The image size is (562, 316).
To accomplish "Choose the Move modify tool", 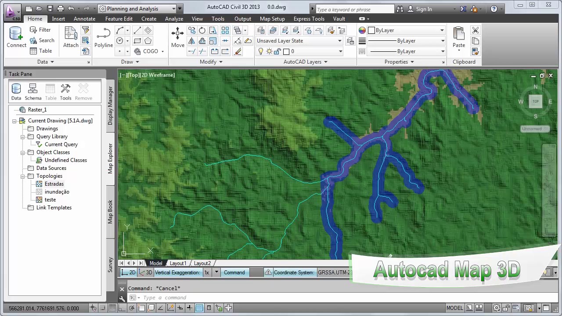I will tap(178, 37).
